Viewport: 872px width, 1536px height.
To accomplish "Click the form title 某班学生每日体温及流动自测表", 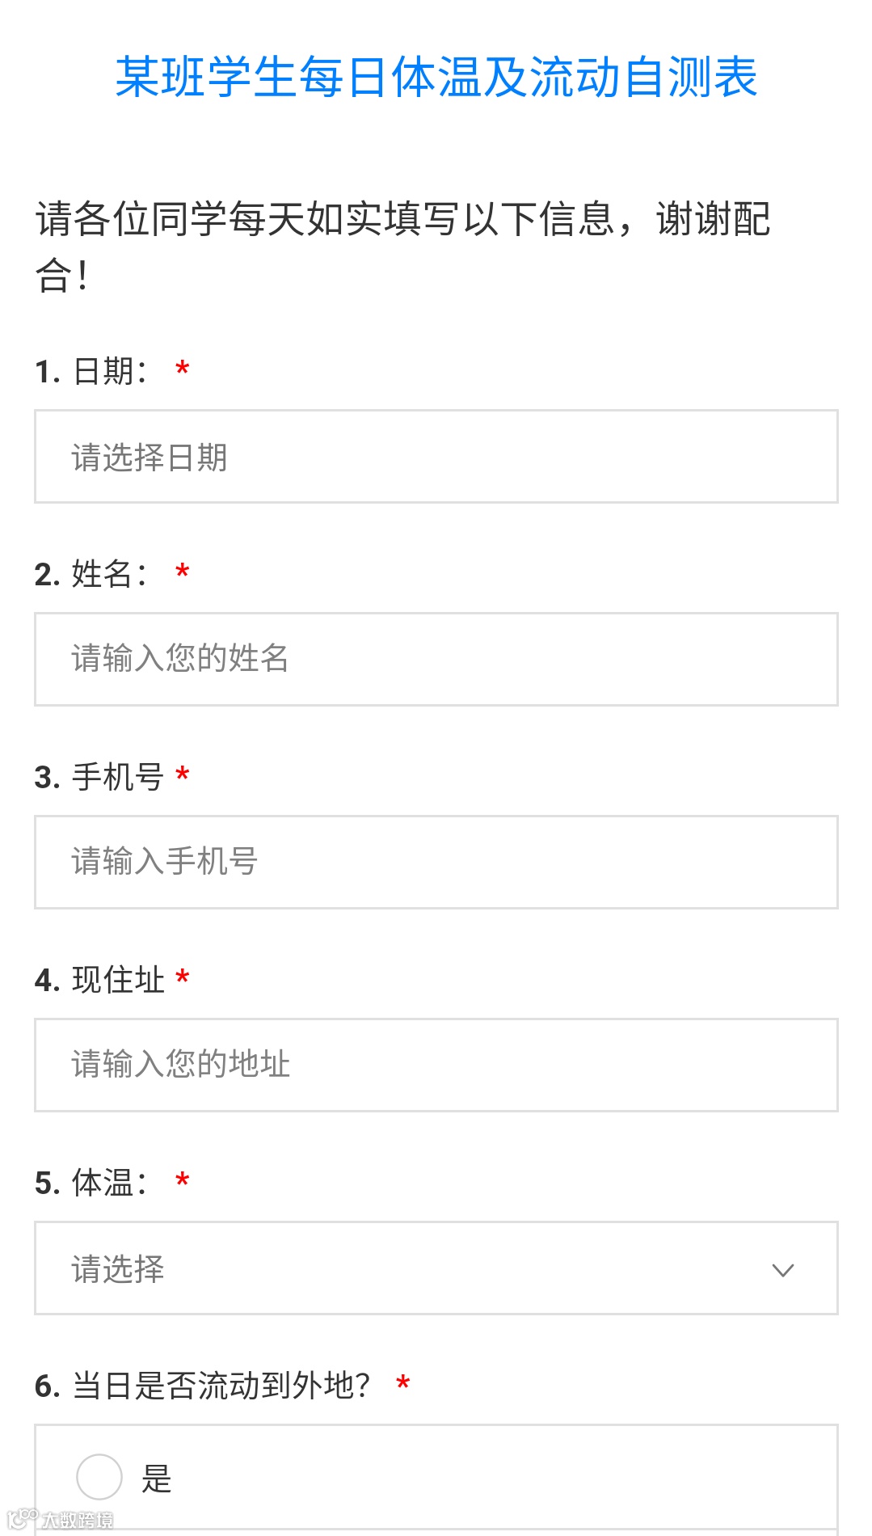I will 436,78.
